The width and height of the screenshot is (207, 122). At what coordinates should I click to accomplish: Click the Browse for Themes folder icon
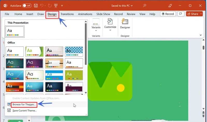(x=9, y=104)
